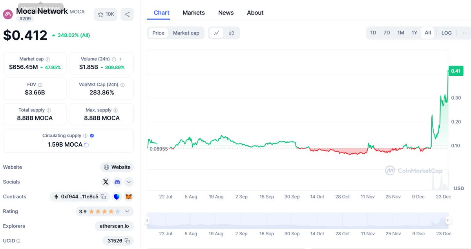The image size is (471, 249).
Task: Open the Website link button
Action: click(x=117, y=167)
